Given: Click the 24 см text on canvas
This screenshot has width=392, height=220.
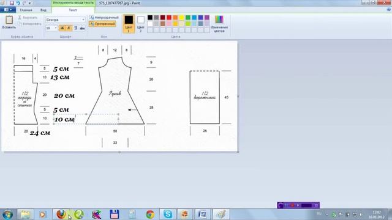Looking at the screenshot, I should (x=40, y=133).
